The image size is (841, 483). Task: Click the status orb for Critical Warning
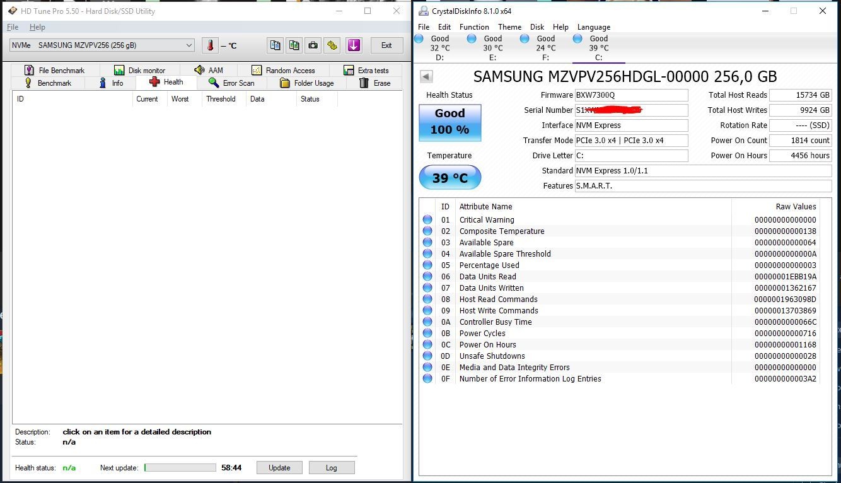point(427,220)
